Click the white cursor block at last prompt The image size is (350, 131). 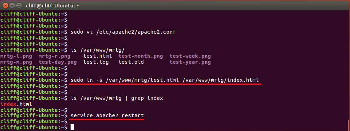[x=72, y=128]
